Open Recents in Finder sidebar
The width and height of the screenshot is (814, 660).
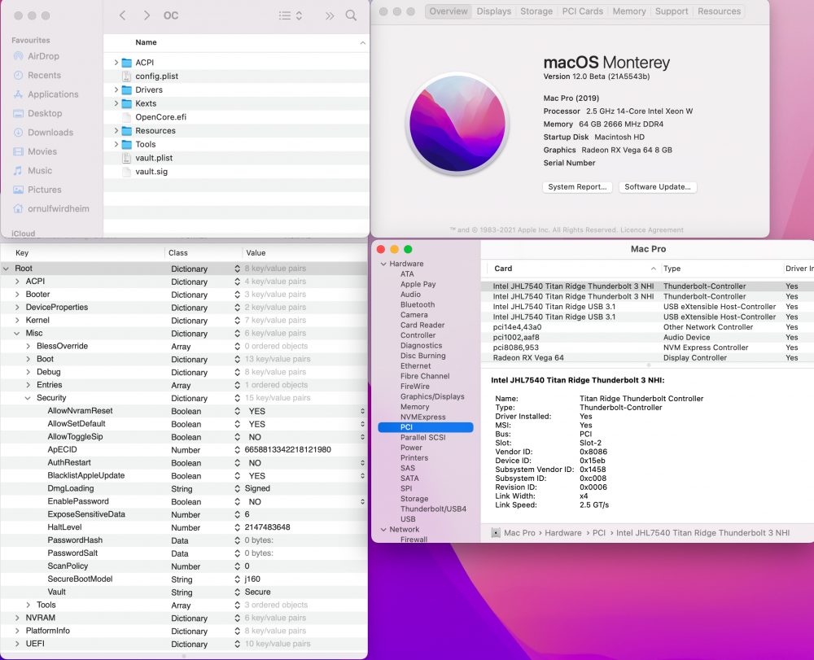point(37,75)
